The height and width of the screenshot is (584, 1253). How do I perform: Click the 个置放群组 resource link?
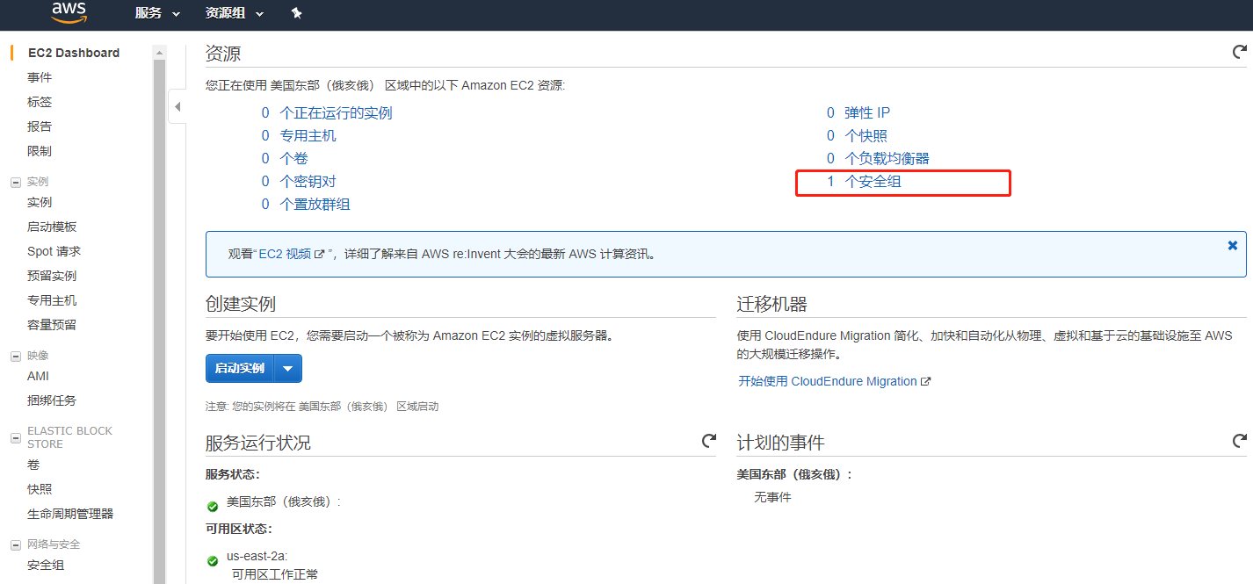click(x=315, y=205)
